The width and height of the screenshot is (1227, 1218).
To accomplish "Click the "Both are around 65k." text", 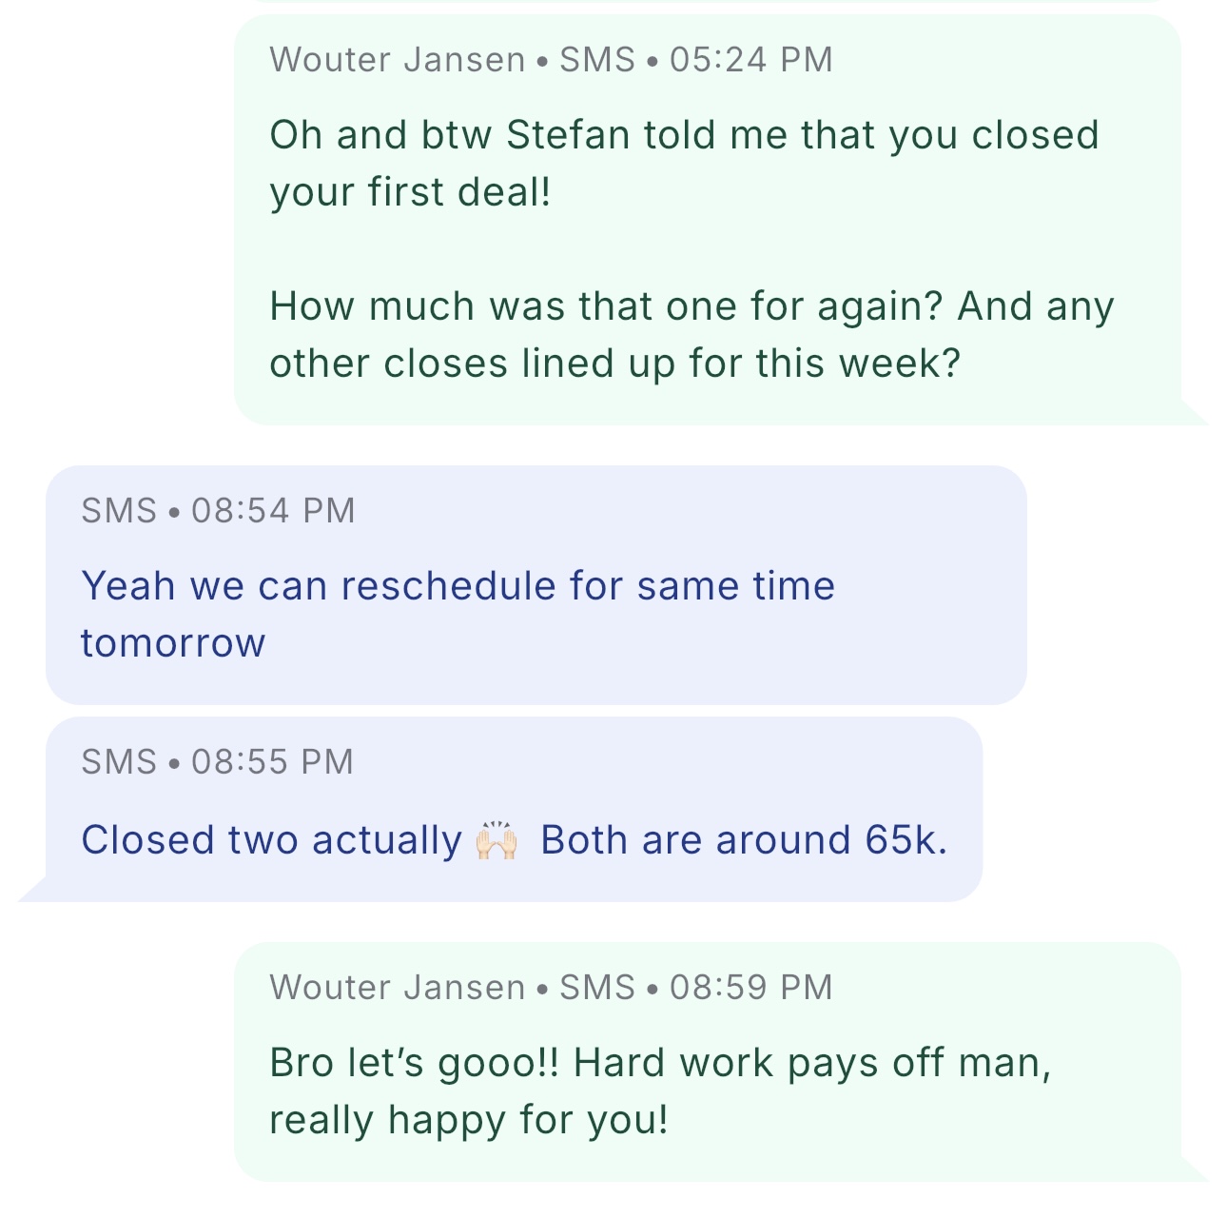I will click(x=744, y=840).
